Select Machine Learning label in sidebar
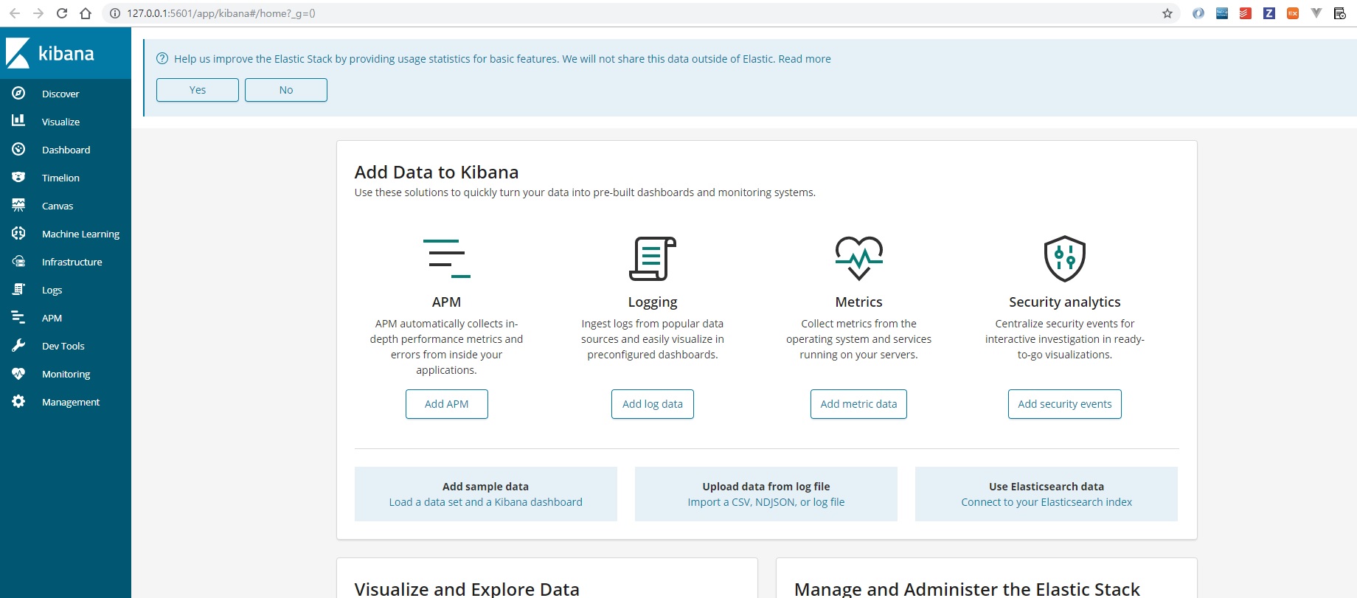The width and height of the screenshot is (1357, 598). coord(80,234)
